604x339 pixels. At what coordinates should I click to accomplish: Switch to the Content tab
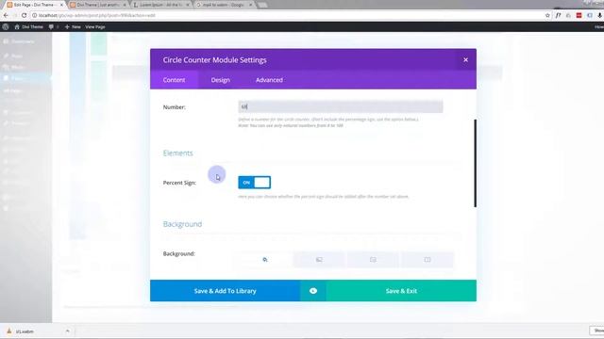[174, 80]
